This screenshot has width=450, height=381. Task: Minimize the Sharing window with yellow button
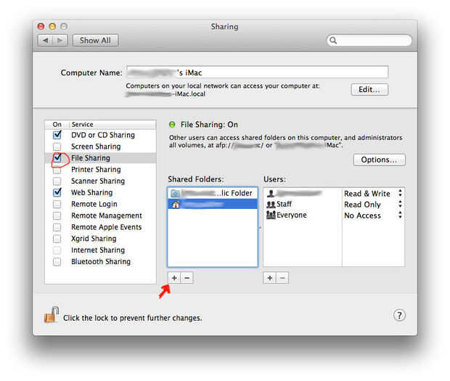click(52, 26)
